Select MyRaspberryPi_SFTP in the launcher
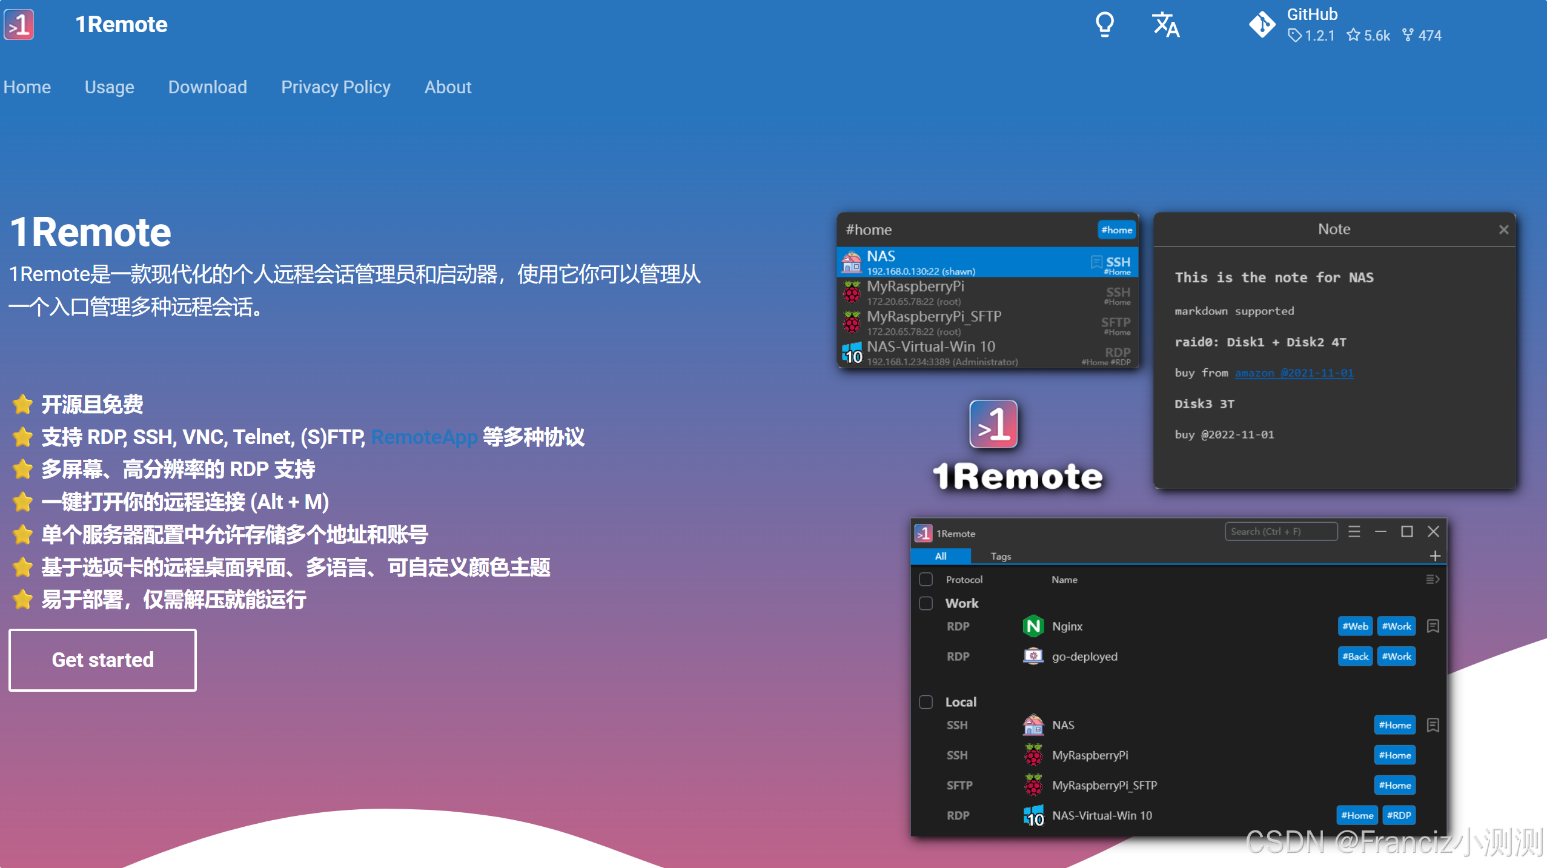Image resolution: width=1547 pixels, height=868 pixels. click(987, 323)
